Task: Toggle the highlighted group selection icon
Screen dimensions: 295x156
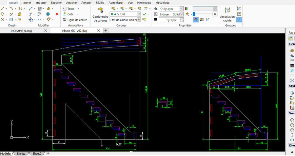Action: tap(239, 20)
